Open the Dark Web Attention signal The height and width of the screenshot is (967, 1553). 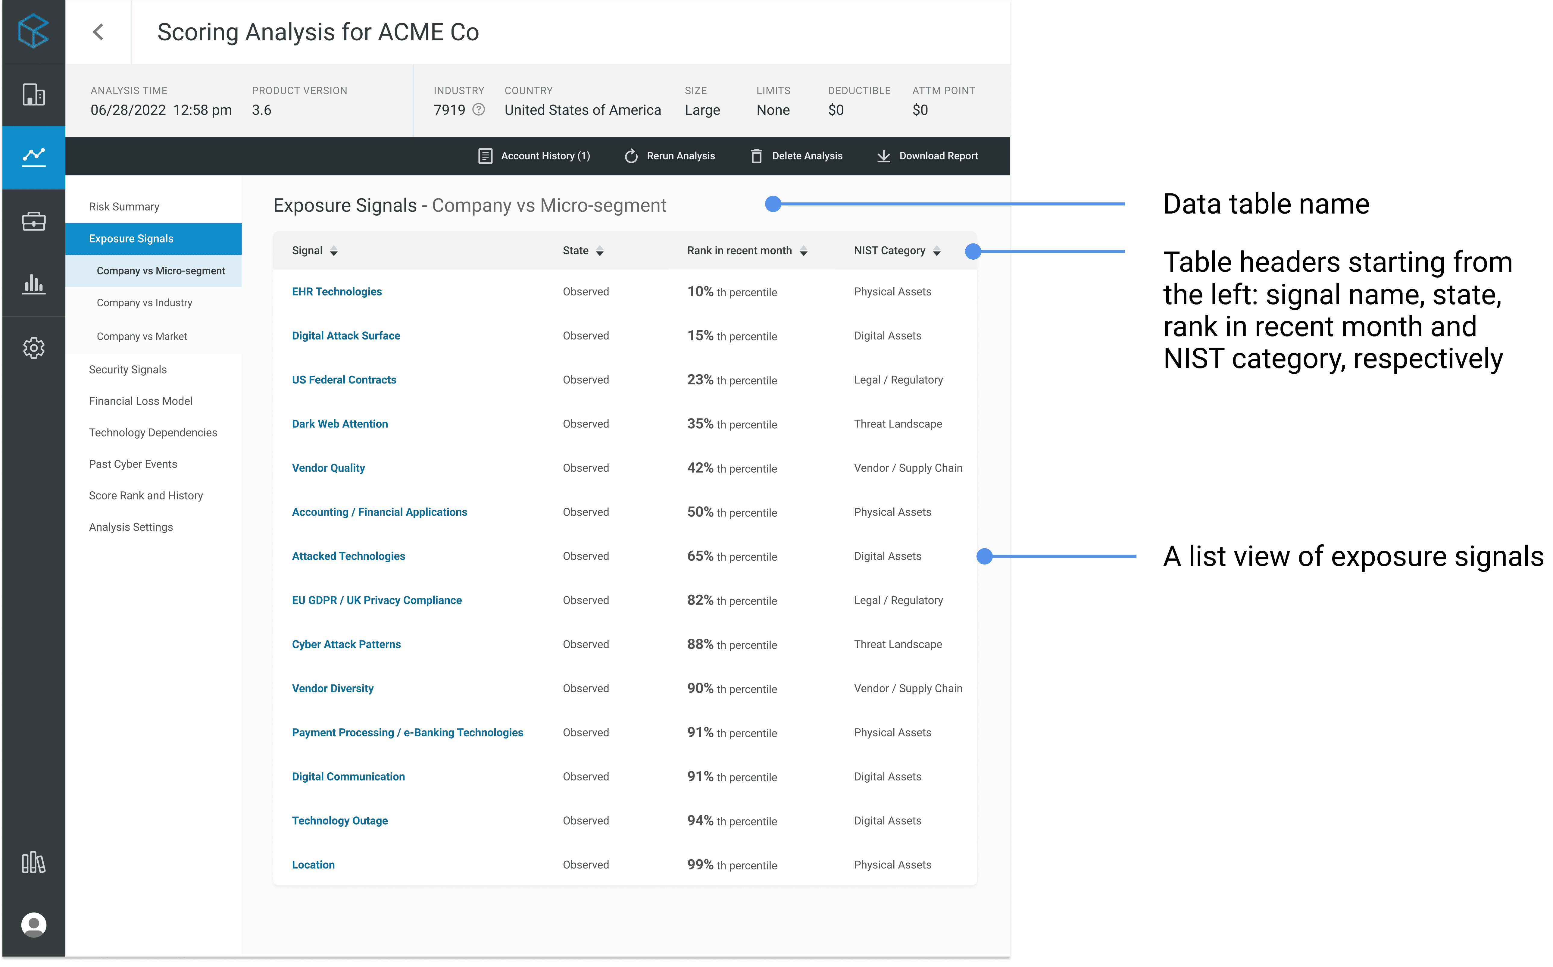pos(339,424)
